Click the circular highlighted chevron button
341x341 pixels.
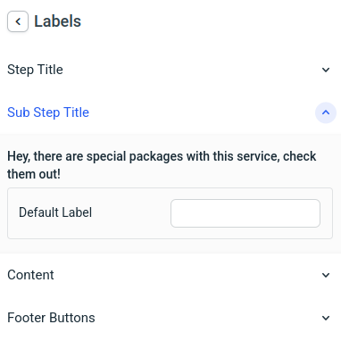coord(326,112)
